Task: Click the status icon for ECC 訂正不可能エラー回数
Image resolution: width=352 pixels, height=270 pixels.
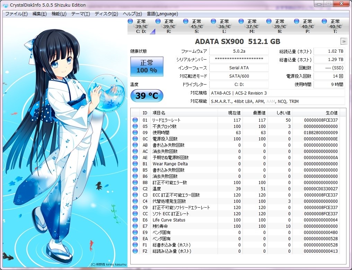Action: [135, 195]
